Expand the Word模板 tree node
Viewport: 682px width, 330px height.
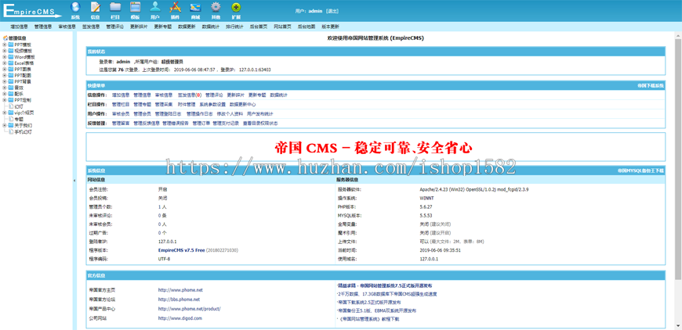tap(5, 56)
